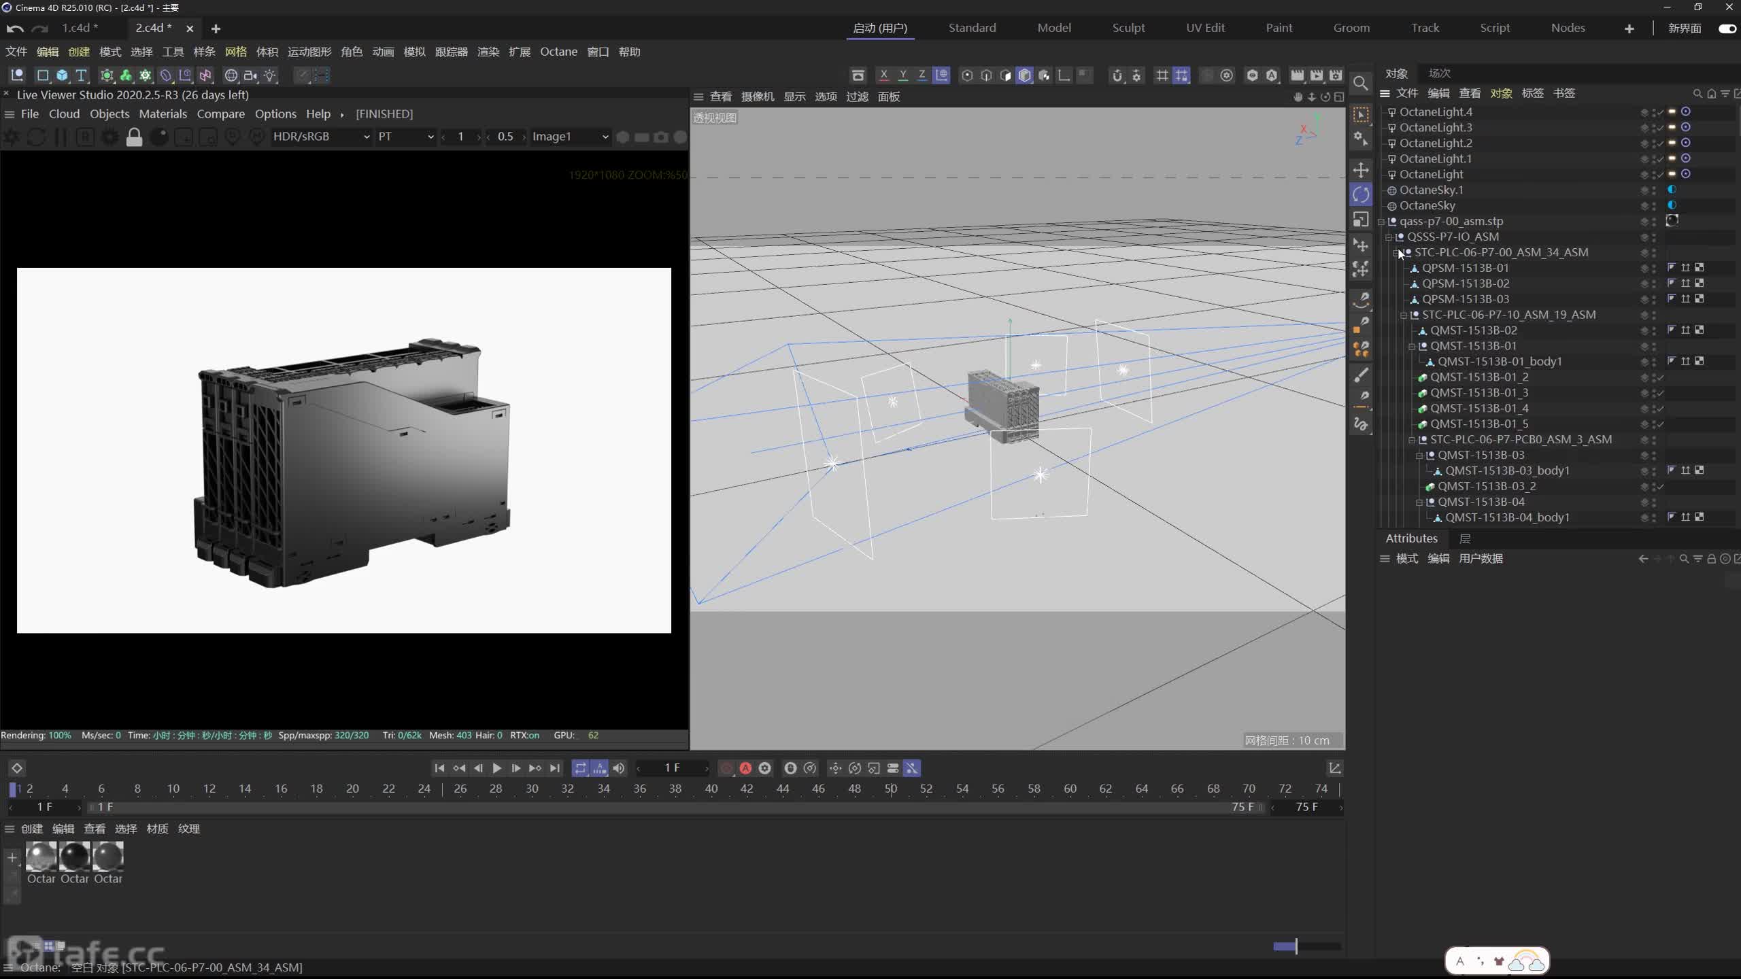The width and height of the screenshot is (1741, 979).
Task: Collapse the QSSS-P7-IO_ASM tree node
Action: coord(1389,237)
